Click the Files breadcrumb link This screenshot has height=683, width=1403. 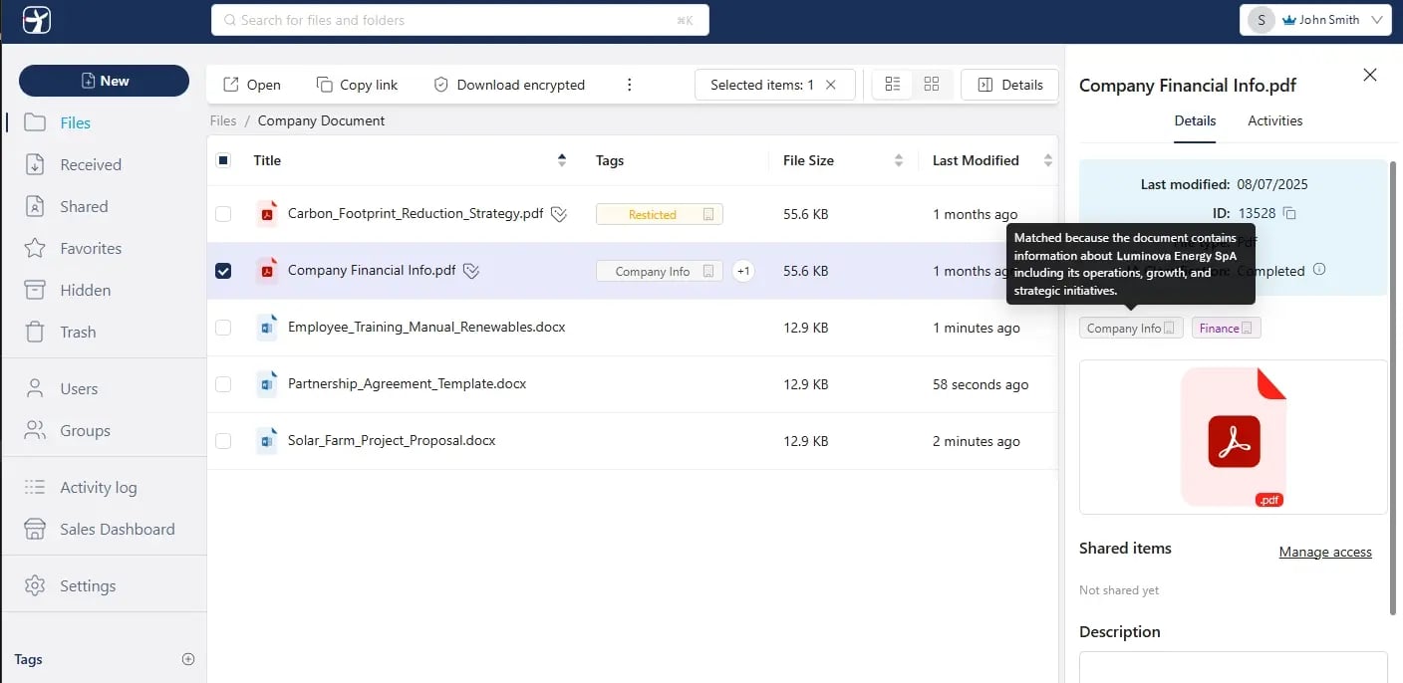223,120
